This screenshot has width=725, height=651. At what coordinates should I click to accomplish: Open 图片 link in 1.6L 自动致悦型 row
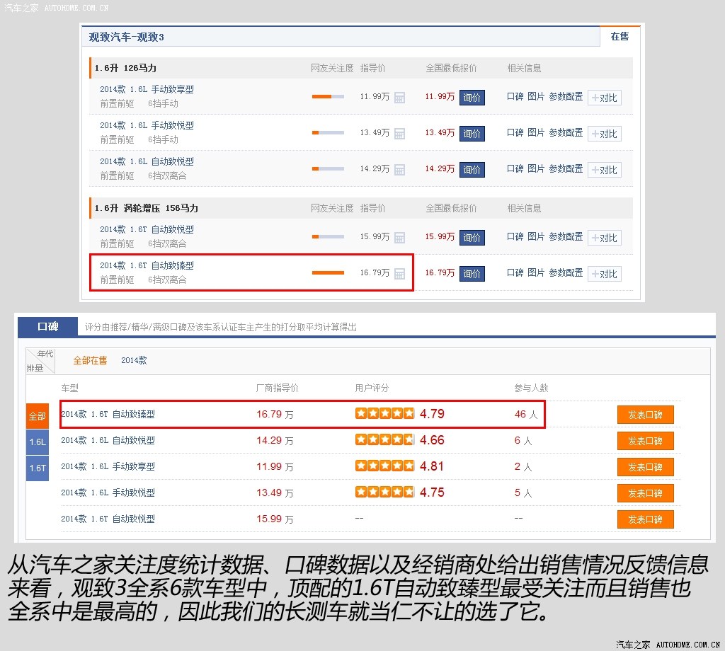point(536,168)
